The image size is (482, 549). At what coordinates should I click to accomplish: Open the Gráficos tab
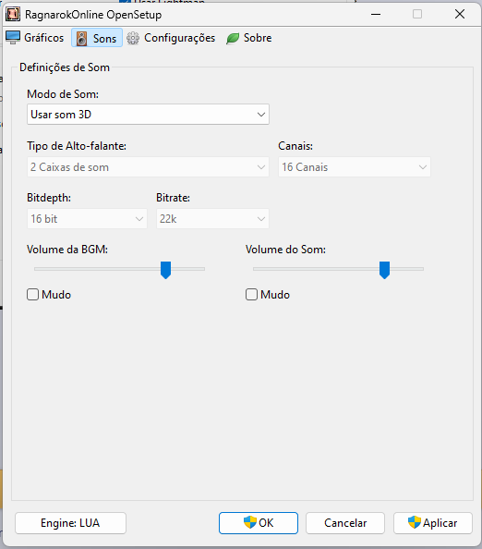click(x=35, y=38)
